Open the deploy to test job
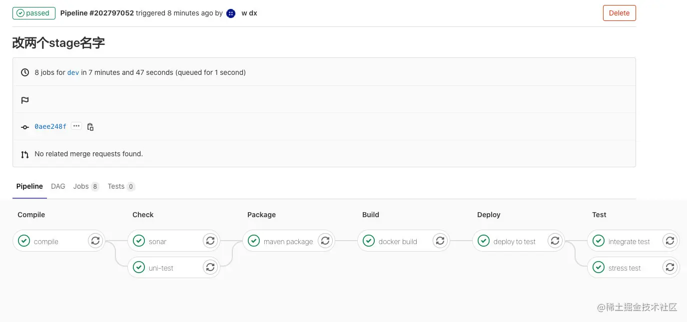 (514, 242)
